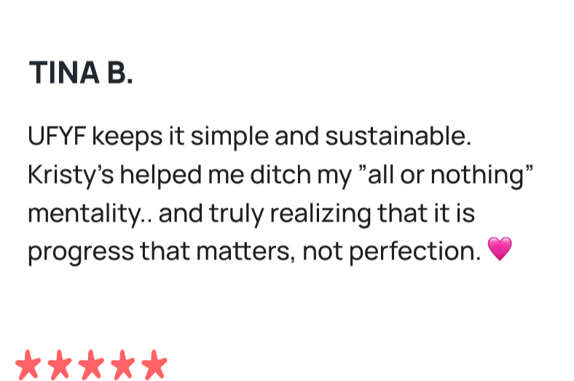Click the third rating star

pos(91,364)
